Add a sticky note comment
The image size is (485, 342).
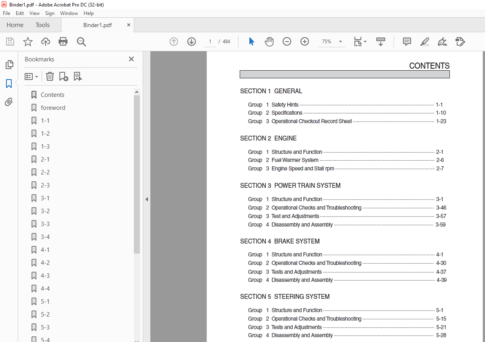point(407,42)
